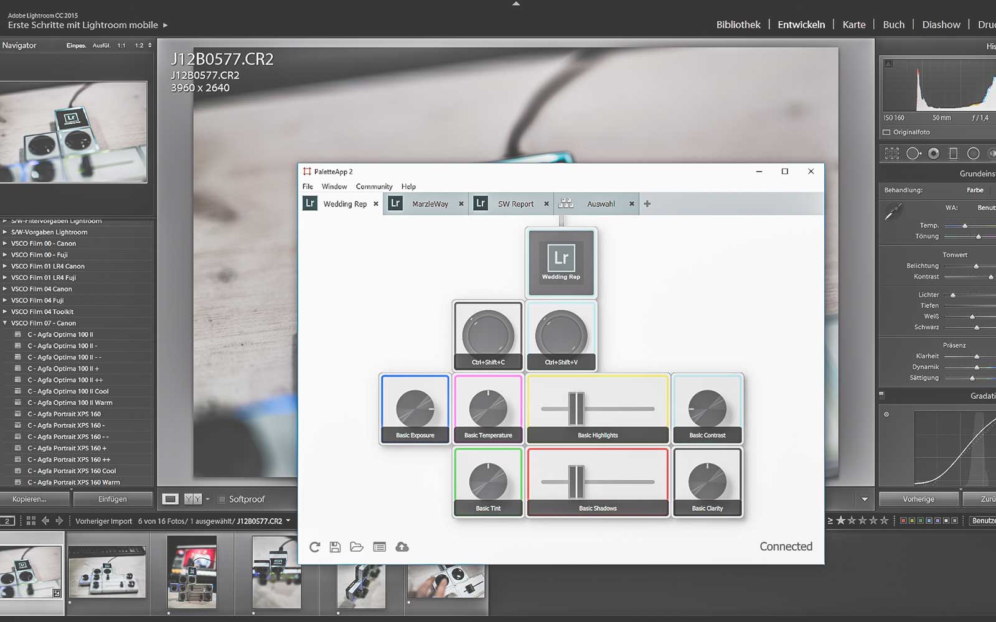
Task: Toggle the Gradationskurve panel switch
Action: point(881,394)
